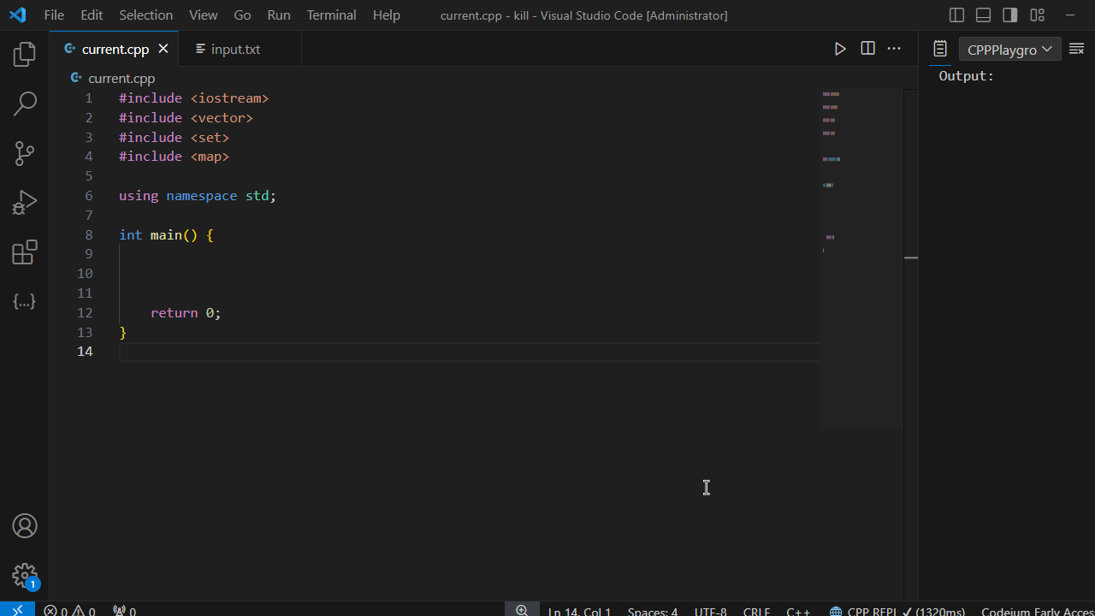Toggle the Secondary Side Bar layout
1095x616 pixels.
(1010, 15)
